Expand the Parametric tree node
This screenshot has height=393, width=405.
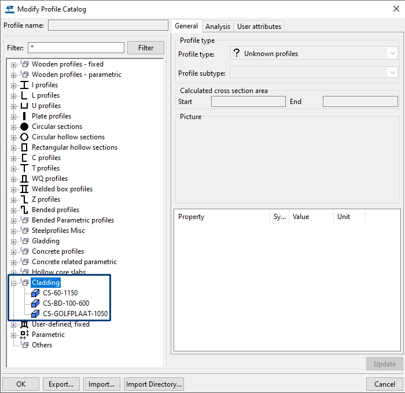(13, 335)
